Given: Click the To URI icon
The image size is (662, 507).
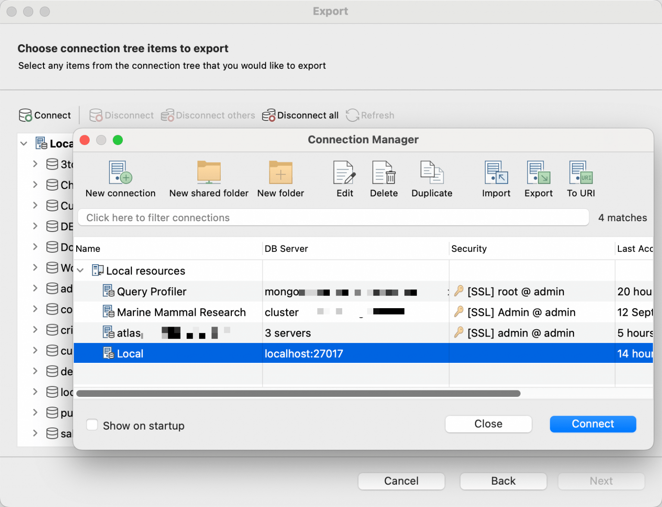Looking at the screenshot, I should tap(581, 173).
